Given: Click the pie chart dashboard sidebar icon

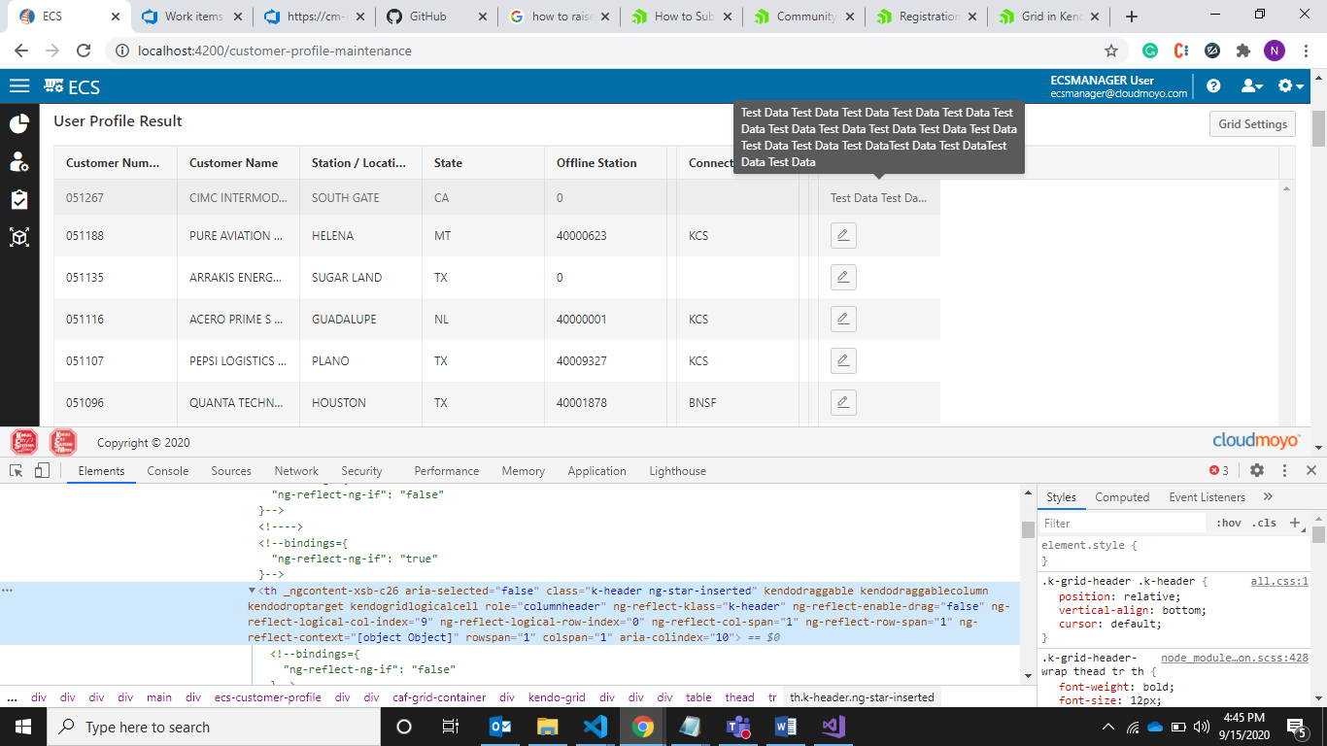Looking at the screenshot, I should tap(19, 123).
